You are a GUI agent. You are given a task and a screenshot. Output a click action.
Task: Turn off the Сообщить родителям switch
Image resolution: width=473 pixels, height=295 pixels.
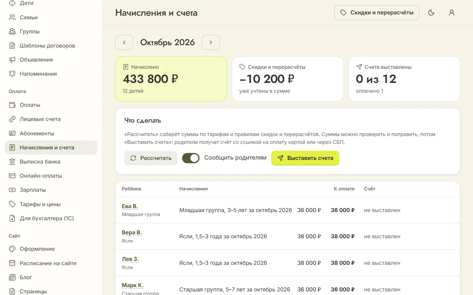tap(191, 158)
